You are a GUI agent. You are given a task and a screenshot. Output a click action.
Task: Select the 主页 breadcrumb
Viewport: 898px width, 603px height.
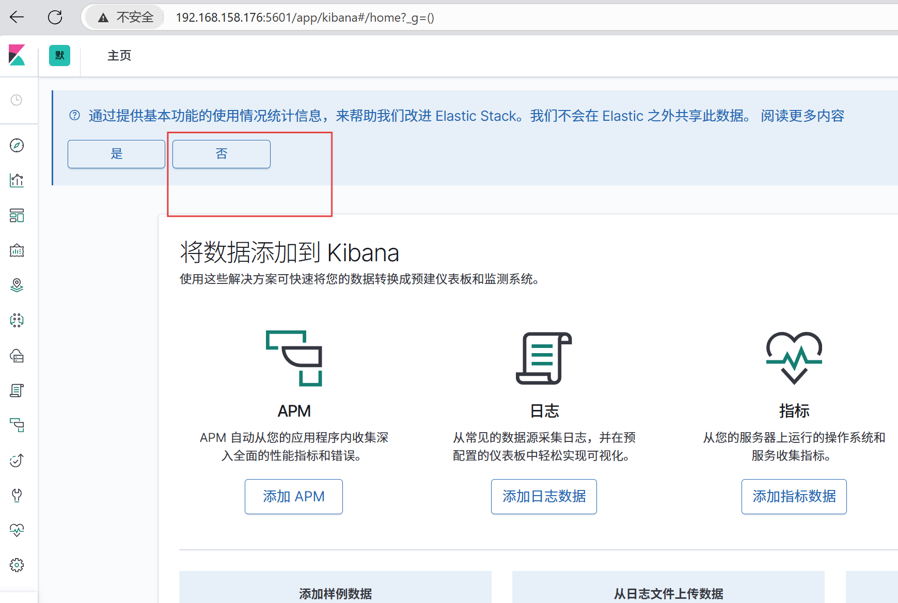[119, 56]
